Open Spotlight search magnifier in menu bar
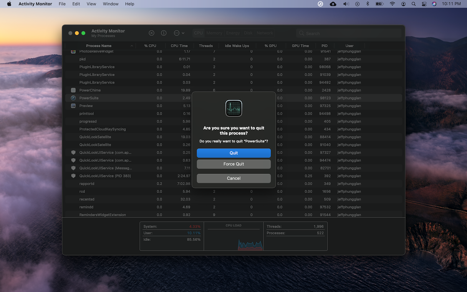 [x=414, y=4]
